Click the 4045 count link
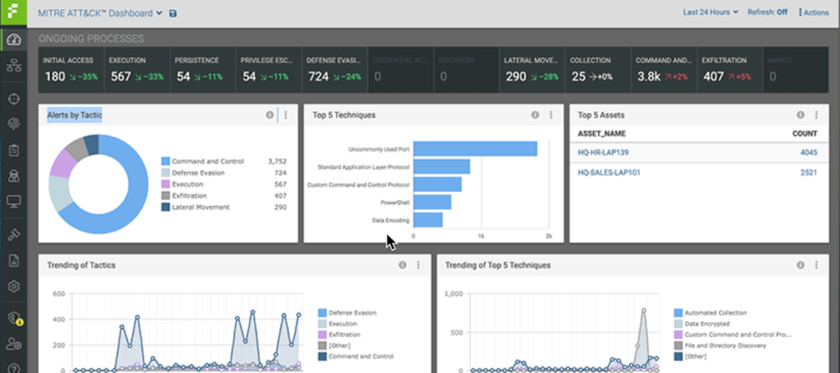The height and width of the screenshot is (373, 840). click(x=809, y=152)
